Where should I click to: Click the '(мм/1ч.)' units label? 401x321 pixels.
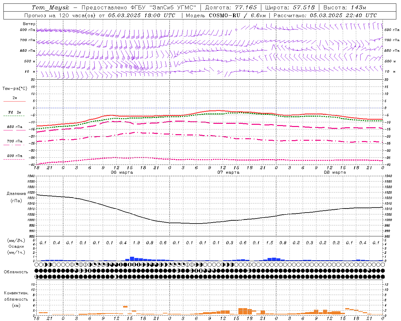coord(16,252)
